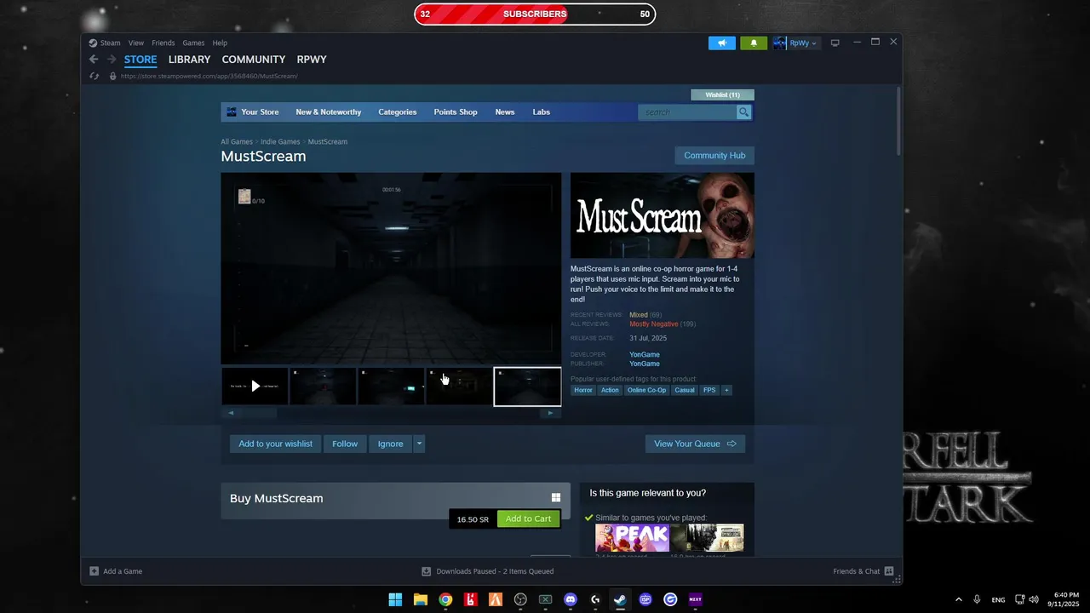1090x613 pixels.
Task: Select the highlighted last screenshot thumbnail
Action: [527, 387]
